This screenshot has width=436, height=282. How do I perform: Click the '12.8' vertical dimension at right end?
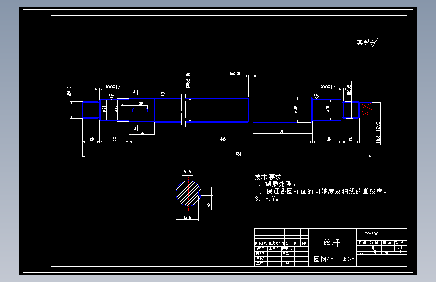[x=378, y=132]
